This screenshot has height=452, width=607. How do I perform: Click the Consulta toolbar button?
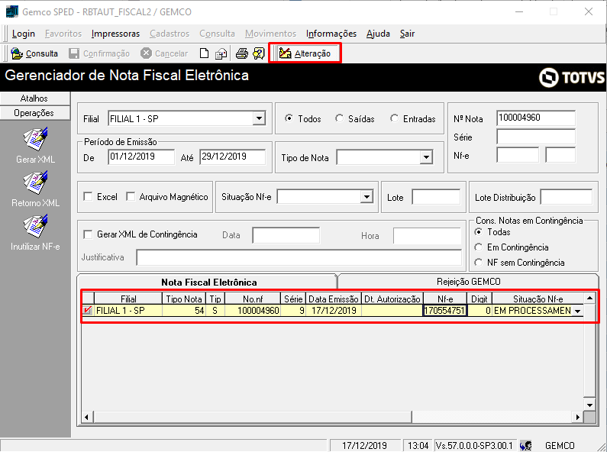pos(34,53)
